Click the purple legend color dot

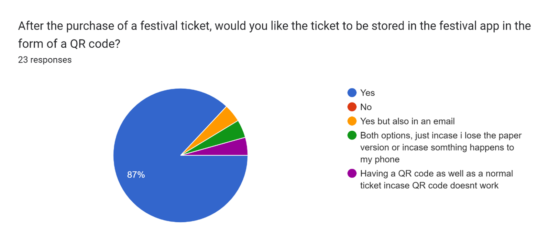[352, 174]
